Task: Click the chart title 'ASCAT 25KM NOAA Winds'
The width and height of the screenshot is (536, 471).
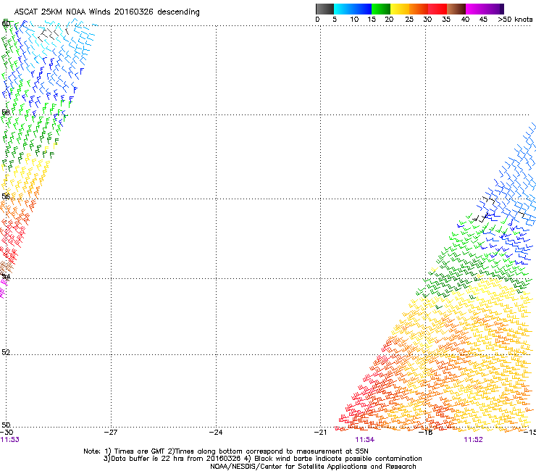Action: [62, 12]
